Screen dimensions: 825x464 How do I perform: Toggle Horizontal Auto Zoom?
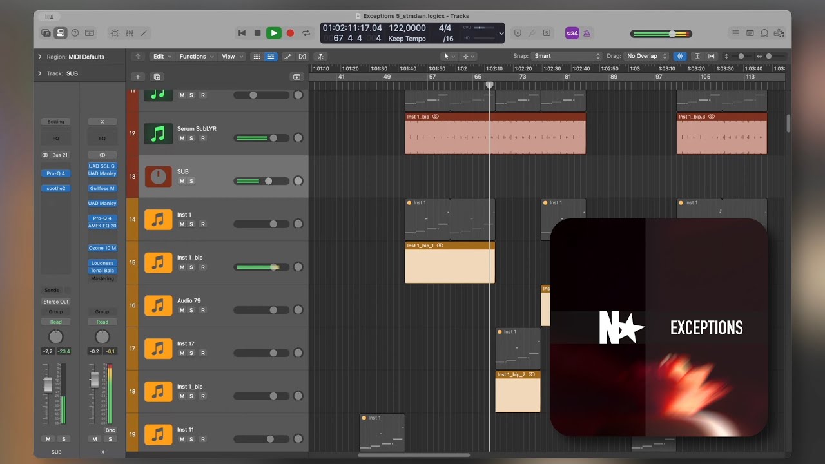point(712,56)
